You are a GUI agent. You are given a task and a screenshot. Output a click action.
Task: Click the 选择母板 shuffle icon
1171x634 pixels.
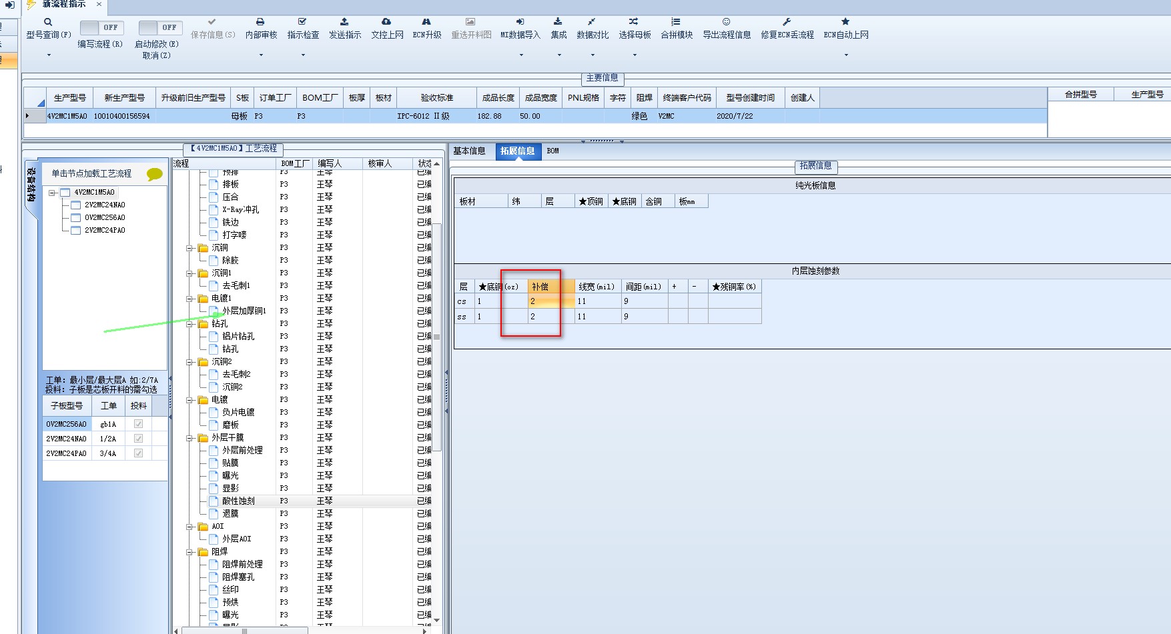point(634,22)
